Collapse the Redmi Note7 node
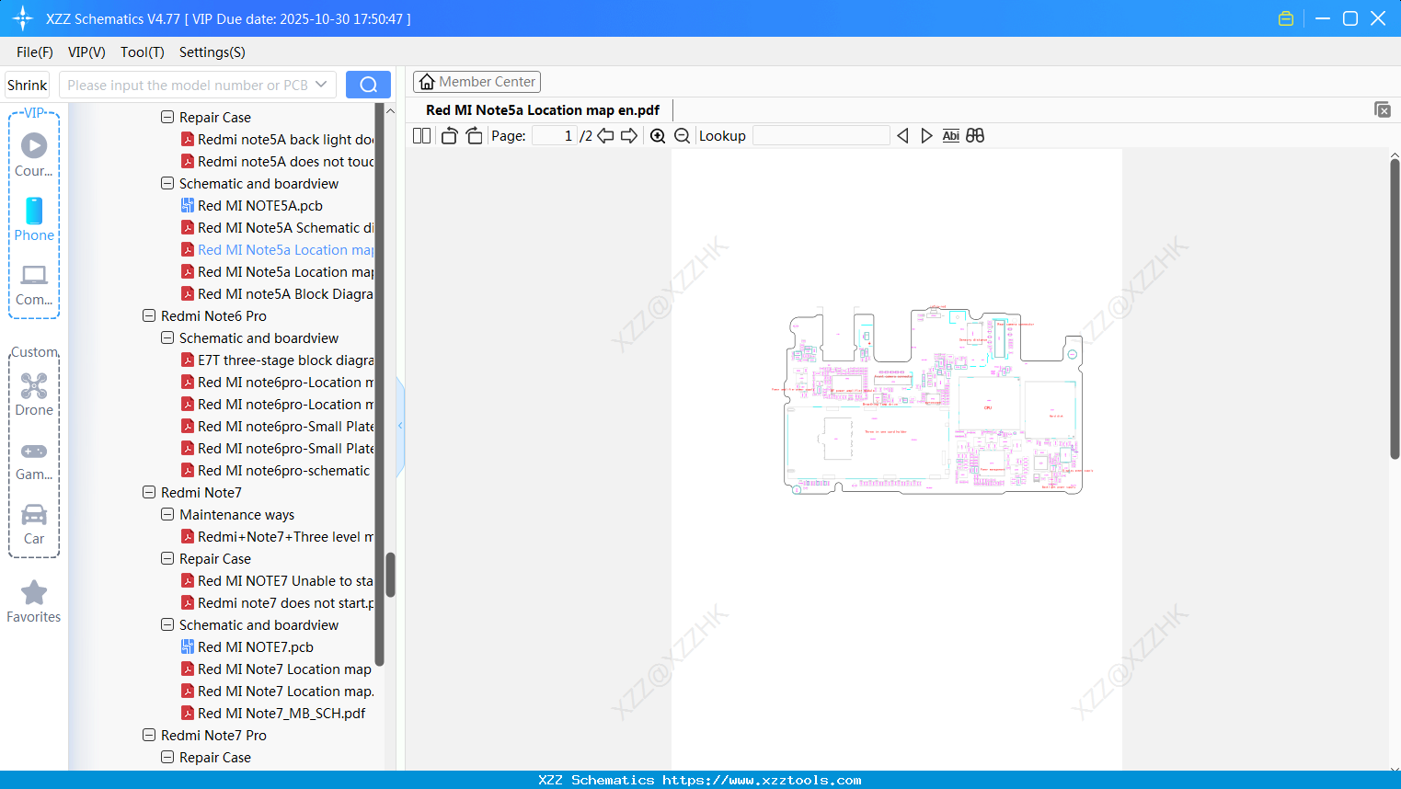Screen dimensions: 1401x789 pos(149,492)
